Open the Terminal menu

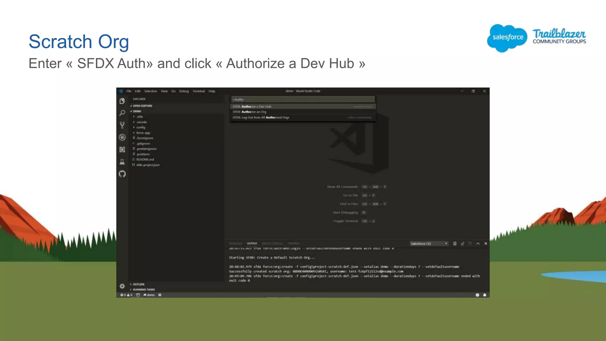coord(199,91)
